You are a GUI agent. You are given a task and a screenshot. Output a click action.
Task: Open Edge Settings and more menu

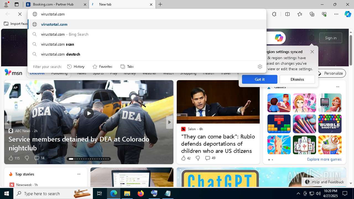click(x=336, y=14)
